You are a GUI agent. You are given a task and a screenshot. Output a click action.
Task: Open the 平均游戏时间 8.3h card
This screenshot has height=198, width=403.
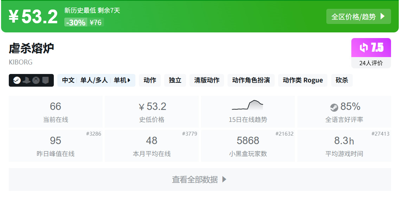tap(344, 146)
